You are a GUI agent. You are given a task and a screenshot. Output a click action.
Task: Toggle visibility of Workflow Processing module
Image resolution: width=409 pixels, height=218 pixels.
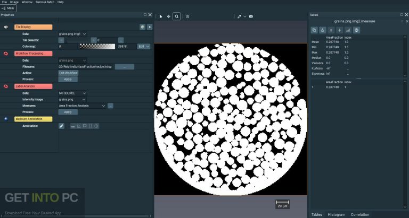tap(6, 54)
